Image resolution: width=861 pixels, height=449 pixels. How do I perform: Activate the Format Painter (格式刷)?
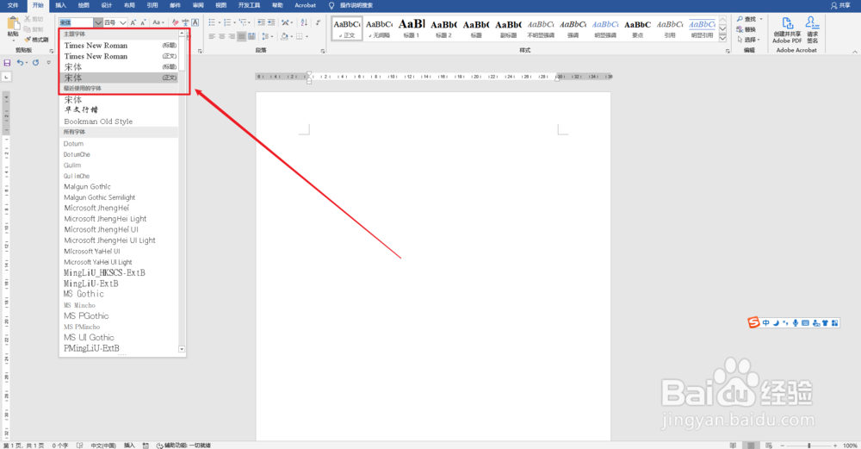click(x=36, y=40)
